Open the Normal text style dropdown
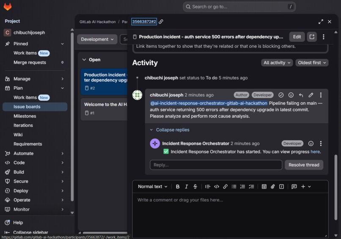The height and width of the screenshot is (239, 341). tap(153, 187)
